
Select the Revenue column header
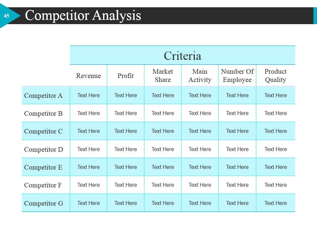(88, 76)
